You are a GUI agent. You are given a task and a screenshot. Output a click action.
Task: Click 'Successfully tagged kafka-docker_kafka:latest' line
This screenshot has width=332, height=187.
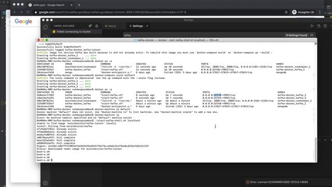click(x=68, y=50)
